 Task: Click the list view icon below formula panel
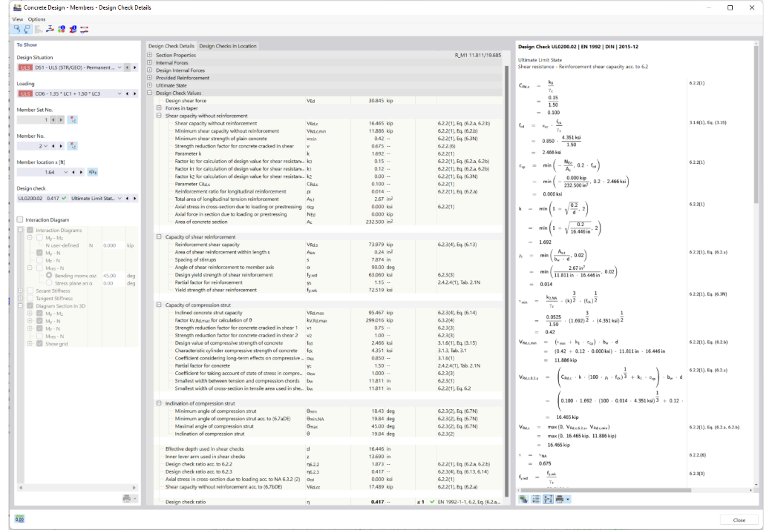coord(536,500)
